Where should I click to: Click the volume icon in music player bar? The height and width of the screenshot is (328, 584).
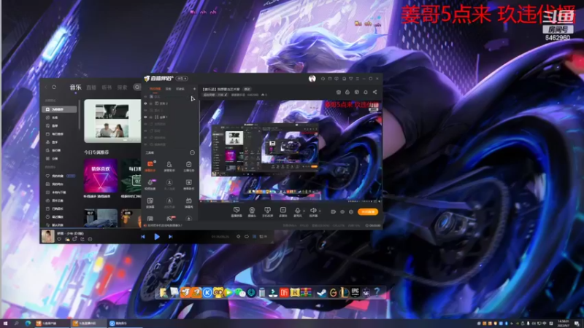(239, 236)
